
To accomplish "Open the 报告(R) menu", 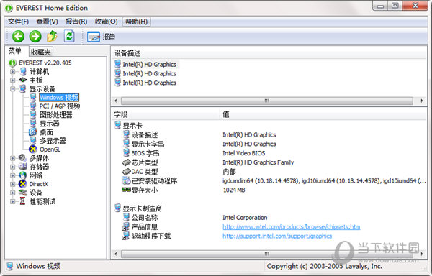I will tap(76, 22).
